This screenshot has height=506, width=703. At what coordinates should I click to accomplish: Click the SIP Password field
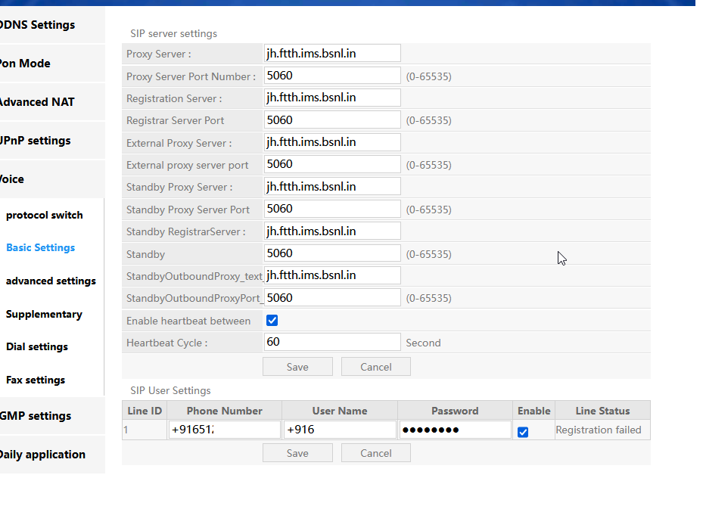tap(455, 430)
